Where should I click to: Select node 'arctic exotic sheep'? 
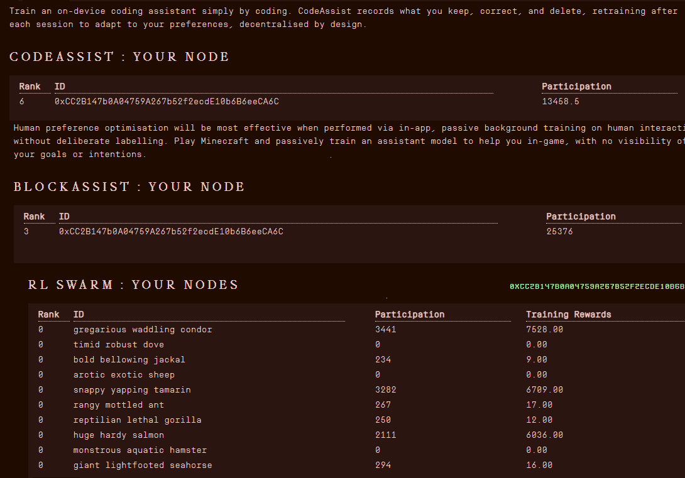pyautogui.click(x=124, y=374)
